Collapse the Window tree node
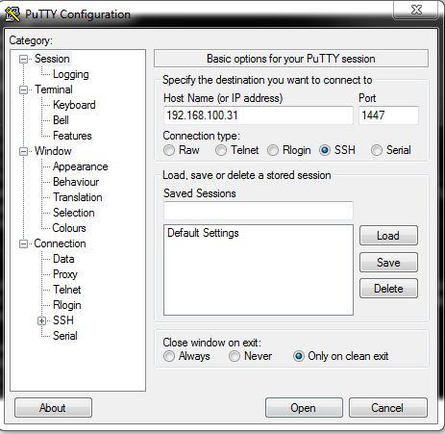445x434 pixels. pos(23,151)
